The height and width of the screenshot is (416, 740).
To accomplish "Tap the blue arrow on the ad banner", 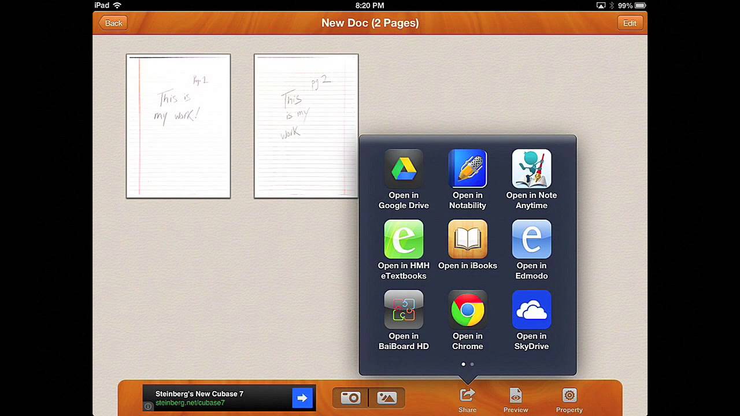I will tap(302, 398).
